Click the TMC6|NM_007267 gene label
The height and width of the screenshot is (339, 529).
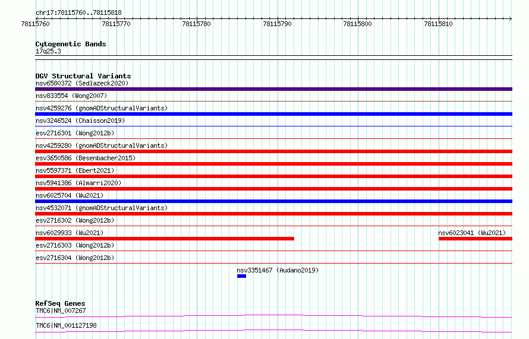[61, 311]
